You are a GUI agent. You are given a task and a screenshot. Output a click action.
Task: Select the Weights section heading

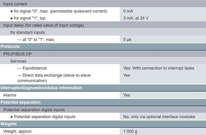pos(8,124)
